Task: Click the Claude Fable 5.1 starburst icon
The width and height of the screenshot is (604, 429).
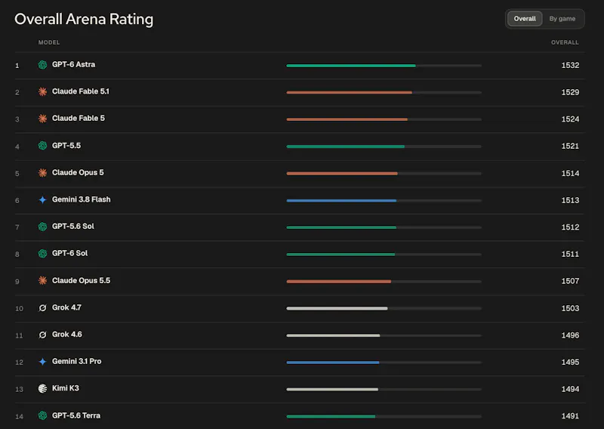Action: [x=43, y=91]
